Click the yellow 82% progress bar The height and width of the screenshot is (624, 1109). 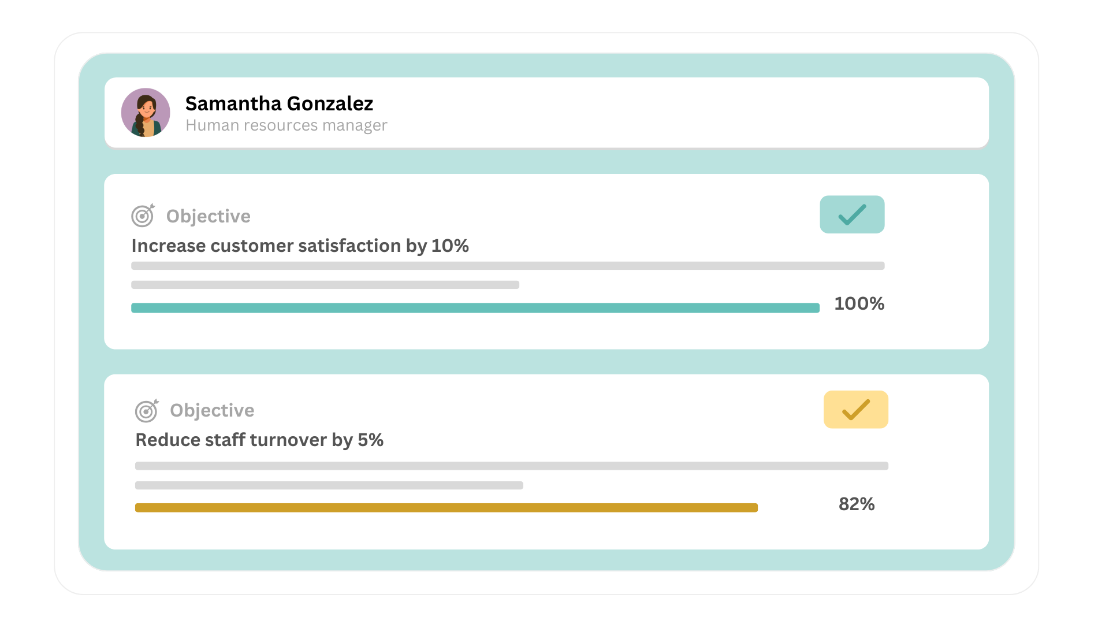(x=446, y=508)
